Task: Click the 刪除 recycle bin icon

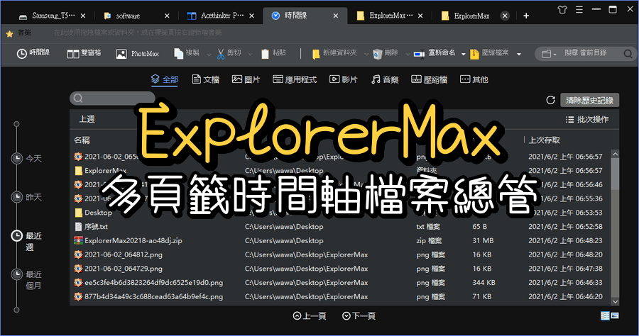Action: (x=378, y=54)
